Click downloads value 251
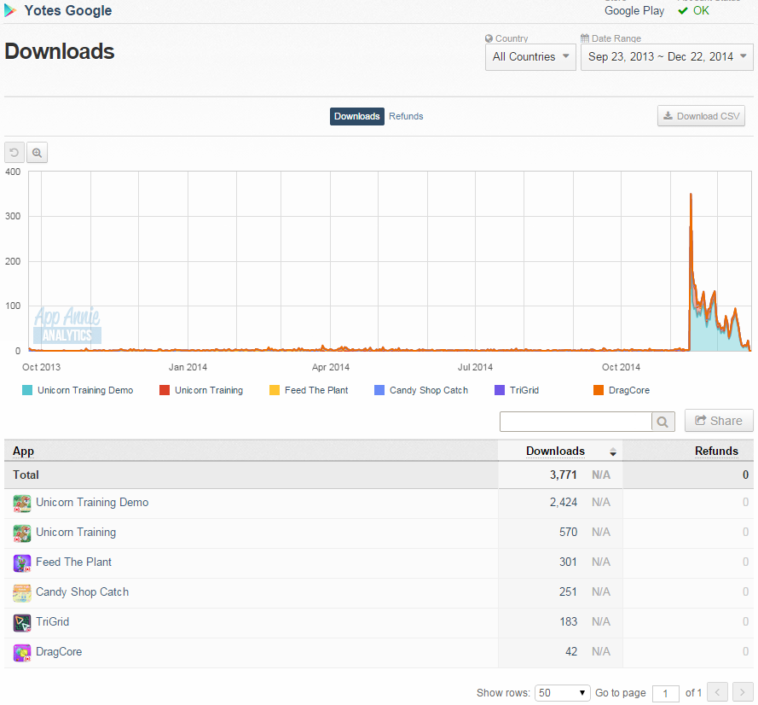The image size is (758, 705). (x=568, y=591)
